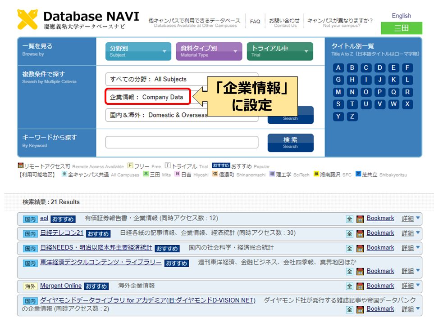Open letter E title list
This screenshot has height=322, width=434.
pyautogui.click(x=393, y=67)
